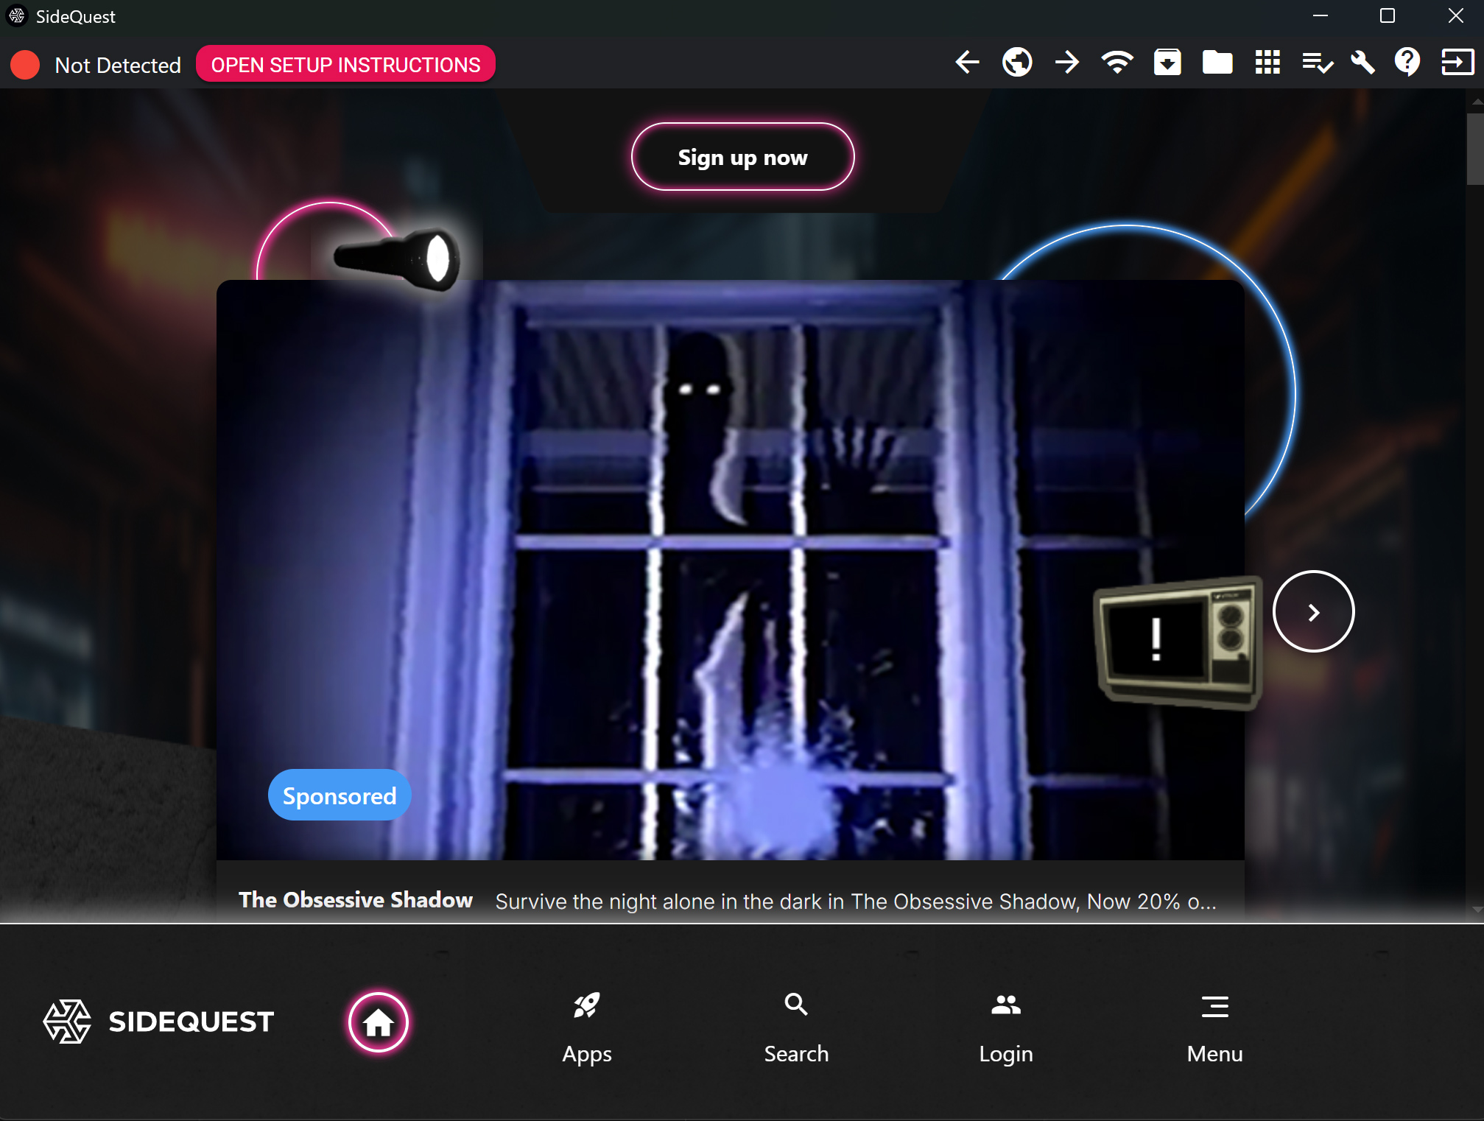Expand the Menu hamburger in the bottom navigation
This screenshot has width=1484, height=1121.
1214,1027
